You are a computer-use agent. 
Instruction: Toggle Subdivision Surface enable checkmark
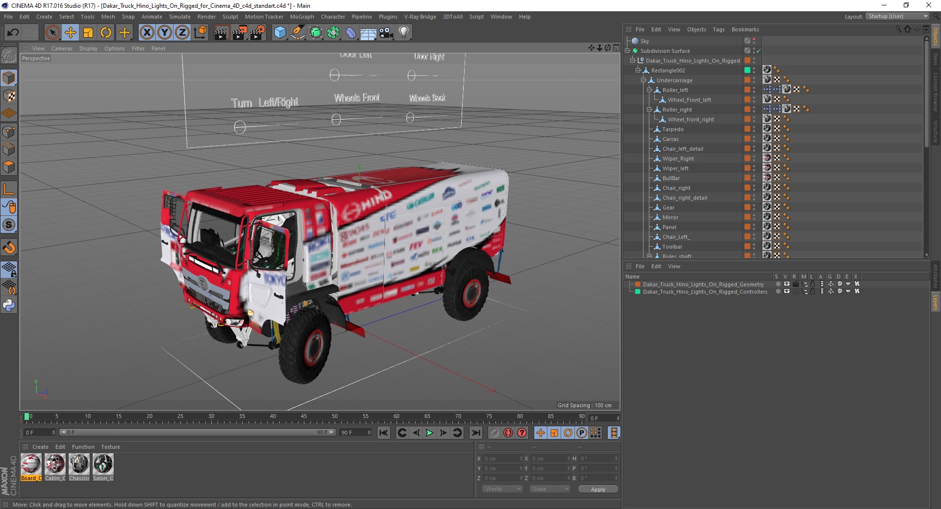coord(759,51)
